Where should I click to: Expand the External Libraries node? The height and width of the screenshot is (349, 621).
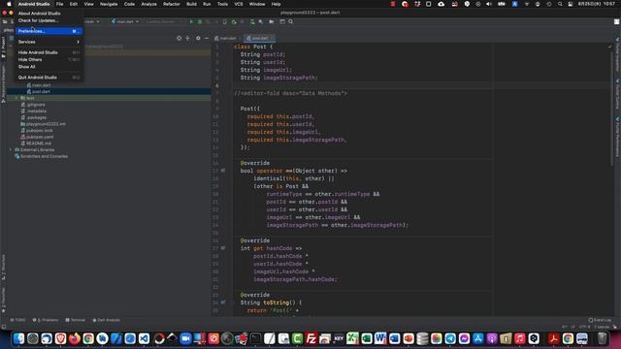11,150
